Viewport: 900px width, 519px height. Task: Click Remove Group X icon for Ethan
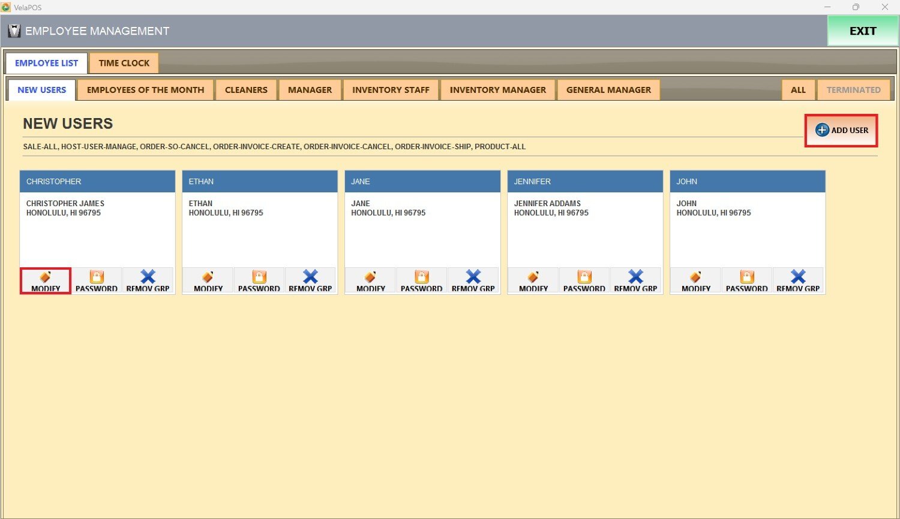(x=310, y=277)
